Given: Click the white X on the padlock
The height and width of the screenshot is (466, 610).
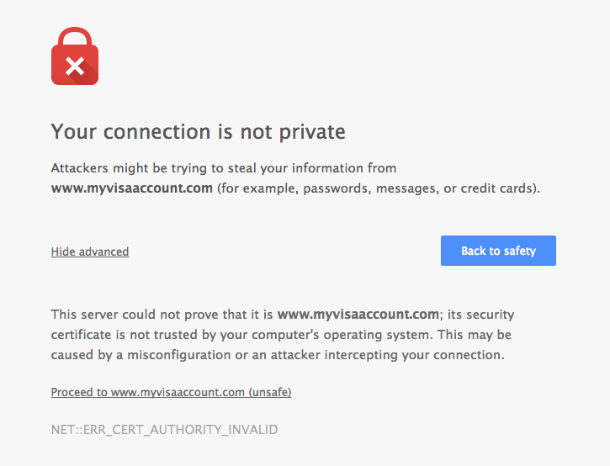Looking at the screenshot, I should pos(75,66).
